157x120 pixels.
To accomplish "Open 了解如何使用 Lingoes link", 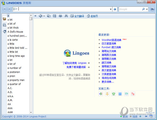I will coord(74,63).
